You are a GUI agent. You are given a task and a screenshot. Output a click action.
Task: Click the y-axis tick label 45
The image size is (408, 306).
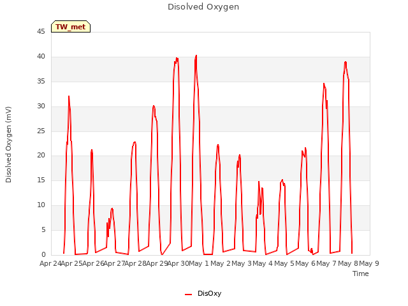41,32
